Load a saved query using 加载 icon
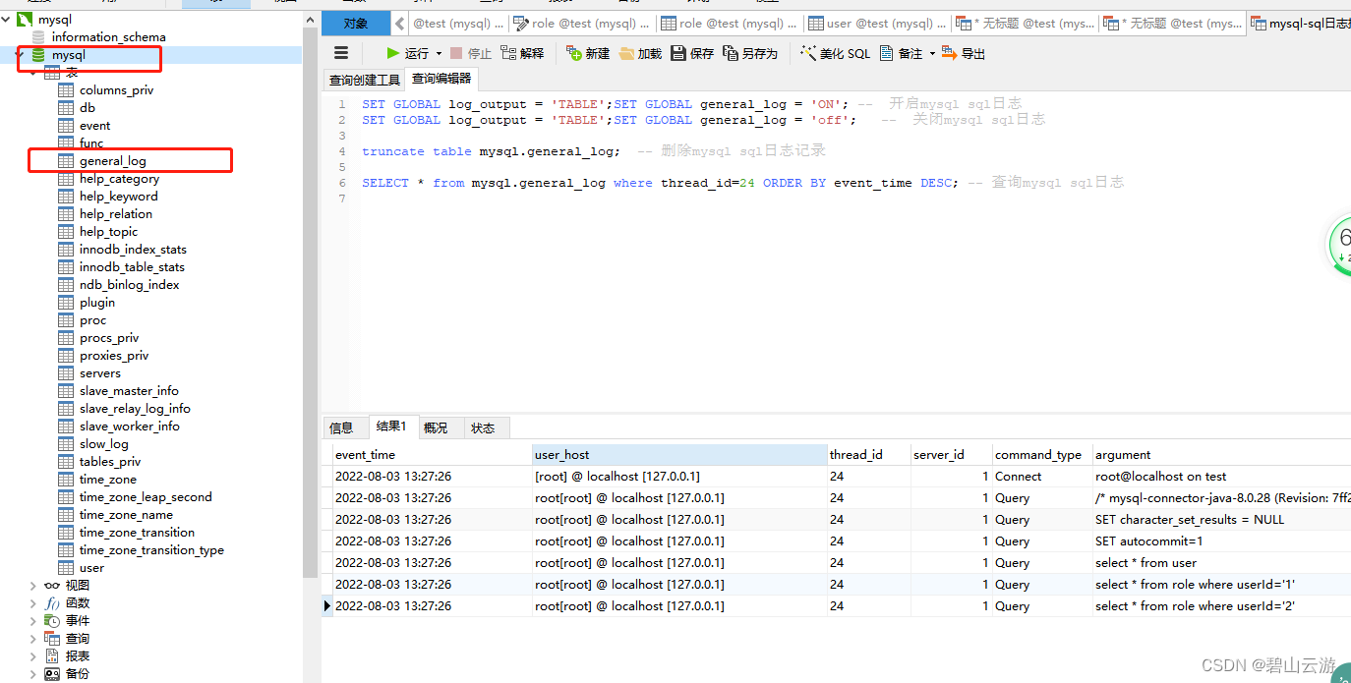This screenshot has width=1351, height=683. (640, 53)
